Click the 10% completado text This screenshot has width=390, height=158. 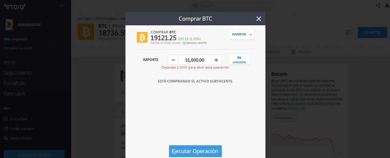(15, 39)
